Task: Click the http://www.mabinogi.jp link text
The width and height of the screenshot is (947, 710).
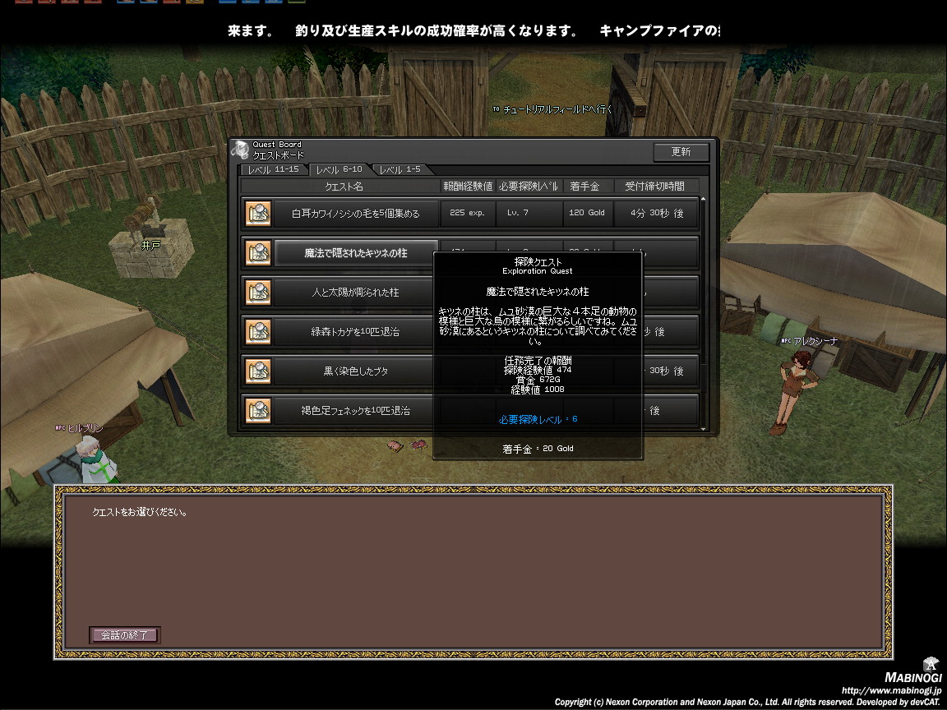Action: coord(891,690)
